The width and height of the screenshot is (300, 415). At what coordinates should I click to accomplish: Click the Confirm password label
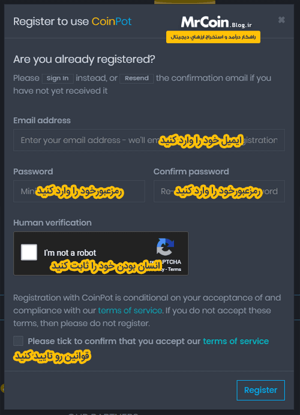(191, 172)
